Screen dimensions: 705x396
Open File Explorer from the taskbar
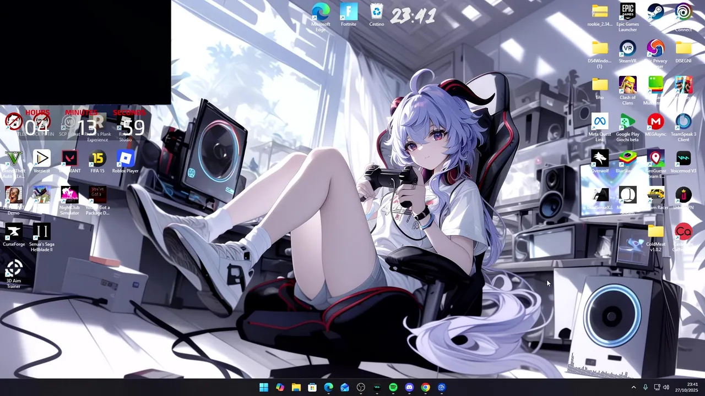tap(296, 387)
